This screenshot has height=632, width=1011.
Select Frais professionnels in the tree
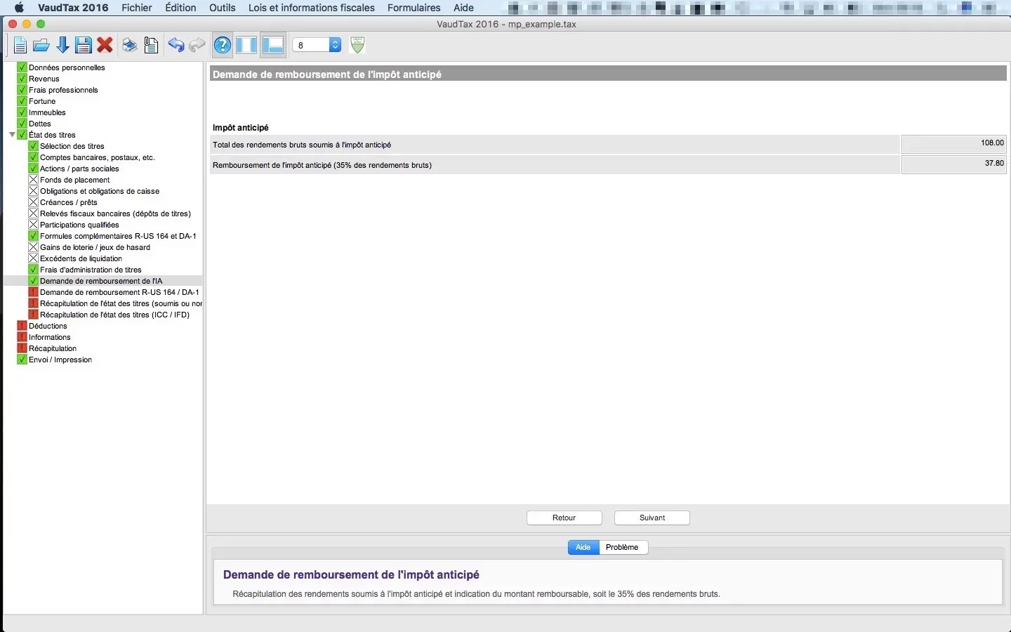click(x=63, y=90)
